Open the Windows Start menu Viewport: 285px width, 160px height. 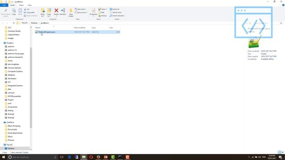point(4,157)
